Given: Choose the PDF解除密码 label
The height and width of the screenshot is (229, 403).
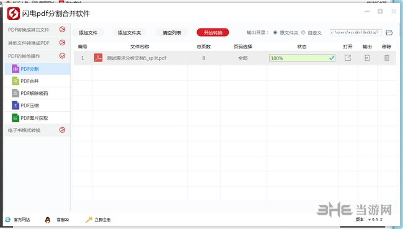Looking at the screenshot, I should pyautogui.click(x=34, y=93).
